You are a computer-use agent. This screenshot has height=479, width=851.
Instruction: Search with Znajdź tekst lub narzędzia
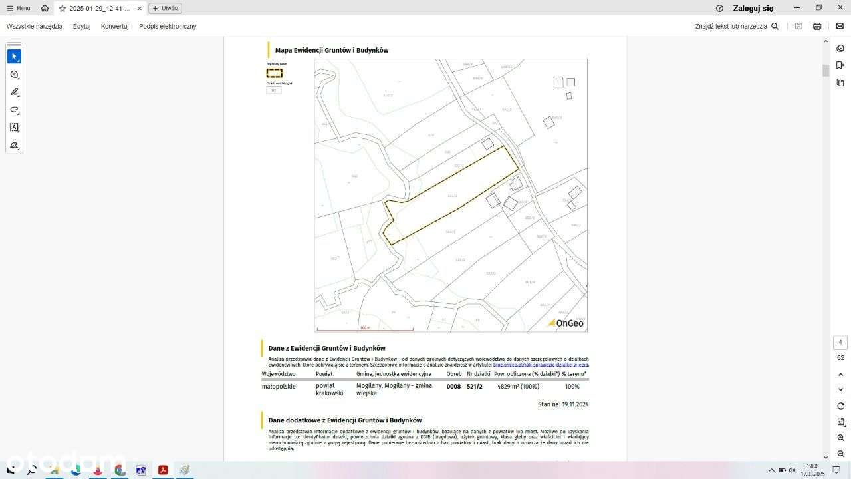[737, 26]
